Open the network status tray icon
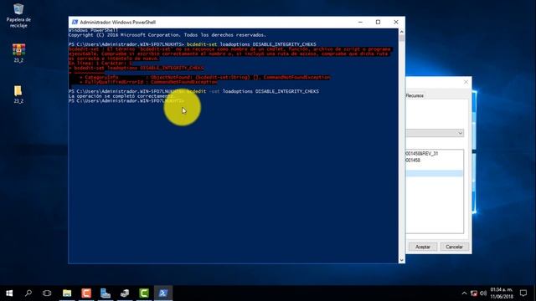The width and height of the screenshot is (536, 301). click(x=474, y=293)
